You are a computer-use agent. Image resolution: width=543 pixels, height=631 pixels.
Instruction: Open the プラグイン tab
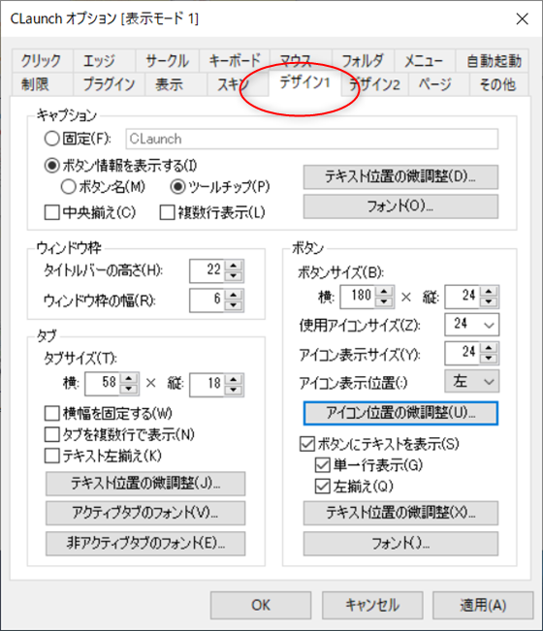109,84
